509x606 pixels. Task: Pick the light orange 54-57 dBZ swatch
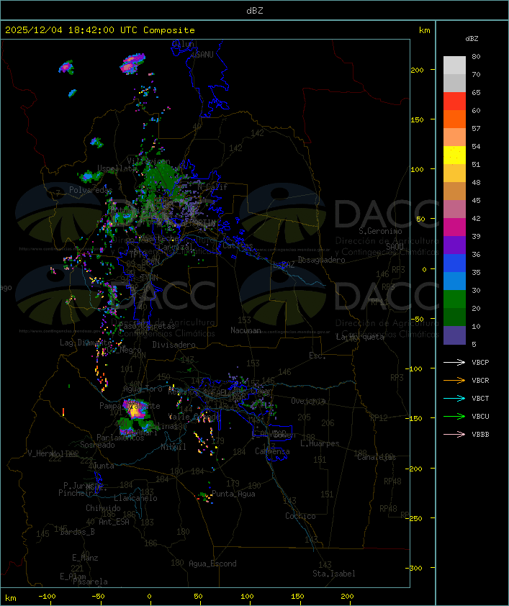click(x=454, y=137)
